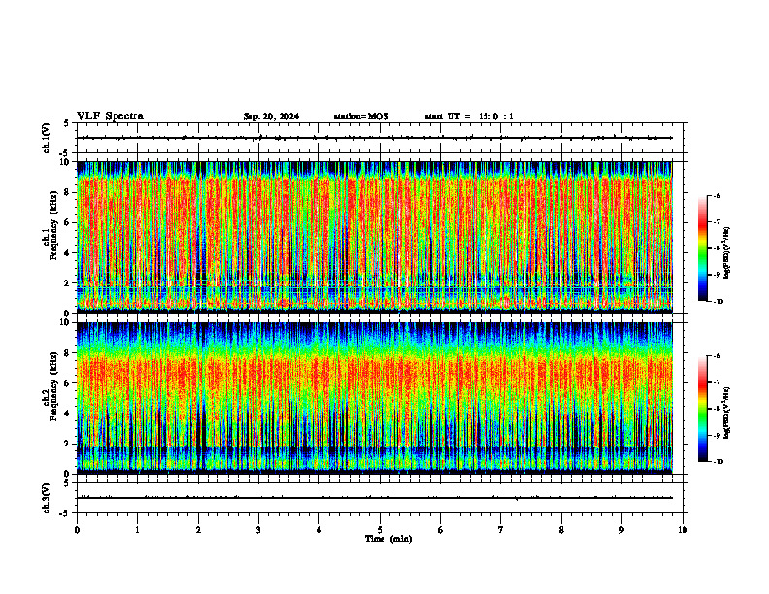Click the "6" tick on ch.1 frequency axis
This screenshot has height=594, width=769.
pos(68,223)
